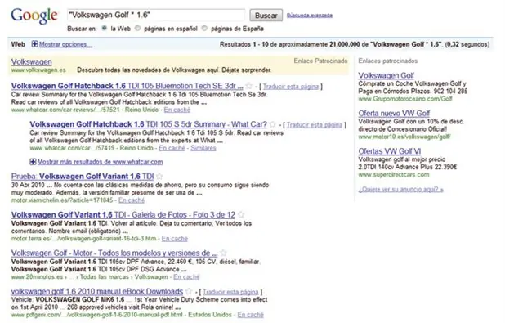Screen dimensions: 505x323
Task: Open sponsored Volkswagen link on yellow banner
Action: click(32, 61)
